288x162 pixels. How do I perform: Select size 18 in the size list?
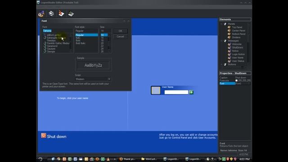point(102,40)
